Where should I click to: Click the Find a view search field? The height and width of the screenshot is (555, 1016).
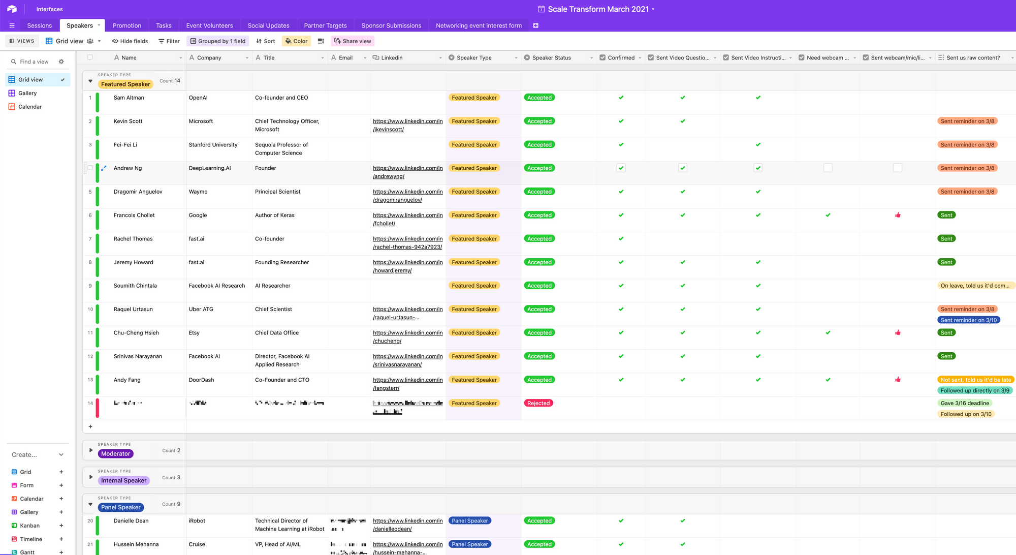[x=34, y=61]
